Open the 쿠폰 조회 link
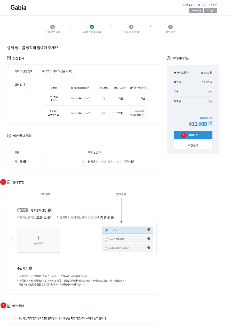The image size is (231, 329). click(x=94, y=153)
